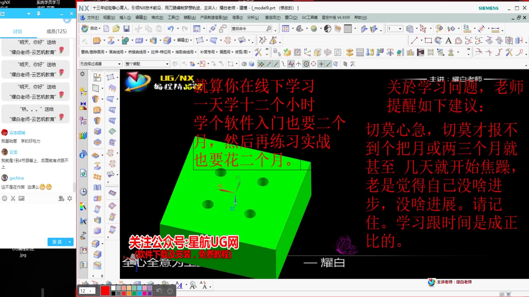
Task: Save the part with the floppy disk icon
Action: click(126, 29)
